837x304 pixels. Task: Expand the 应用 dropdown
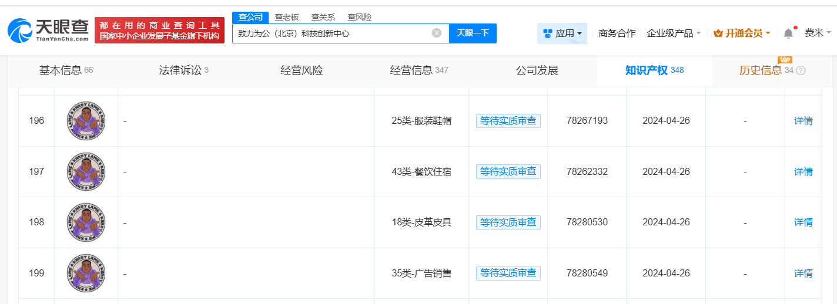pos(562,33)
